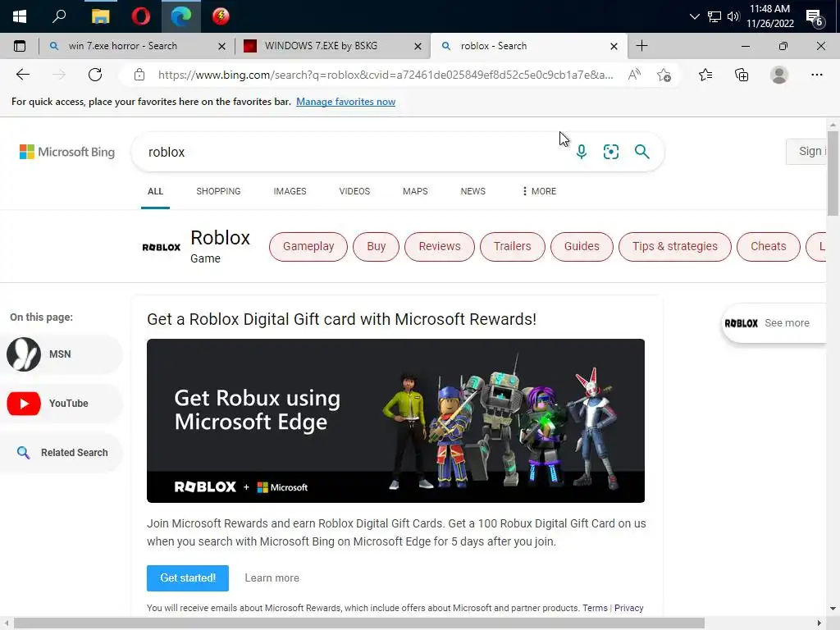The height and width of the screenshot is (630, 840).
Task: Go to Microsoft Bing home logo
Action: pyautogui.click(x=67, y=152)
